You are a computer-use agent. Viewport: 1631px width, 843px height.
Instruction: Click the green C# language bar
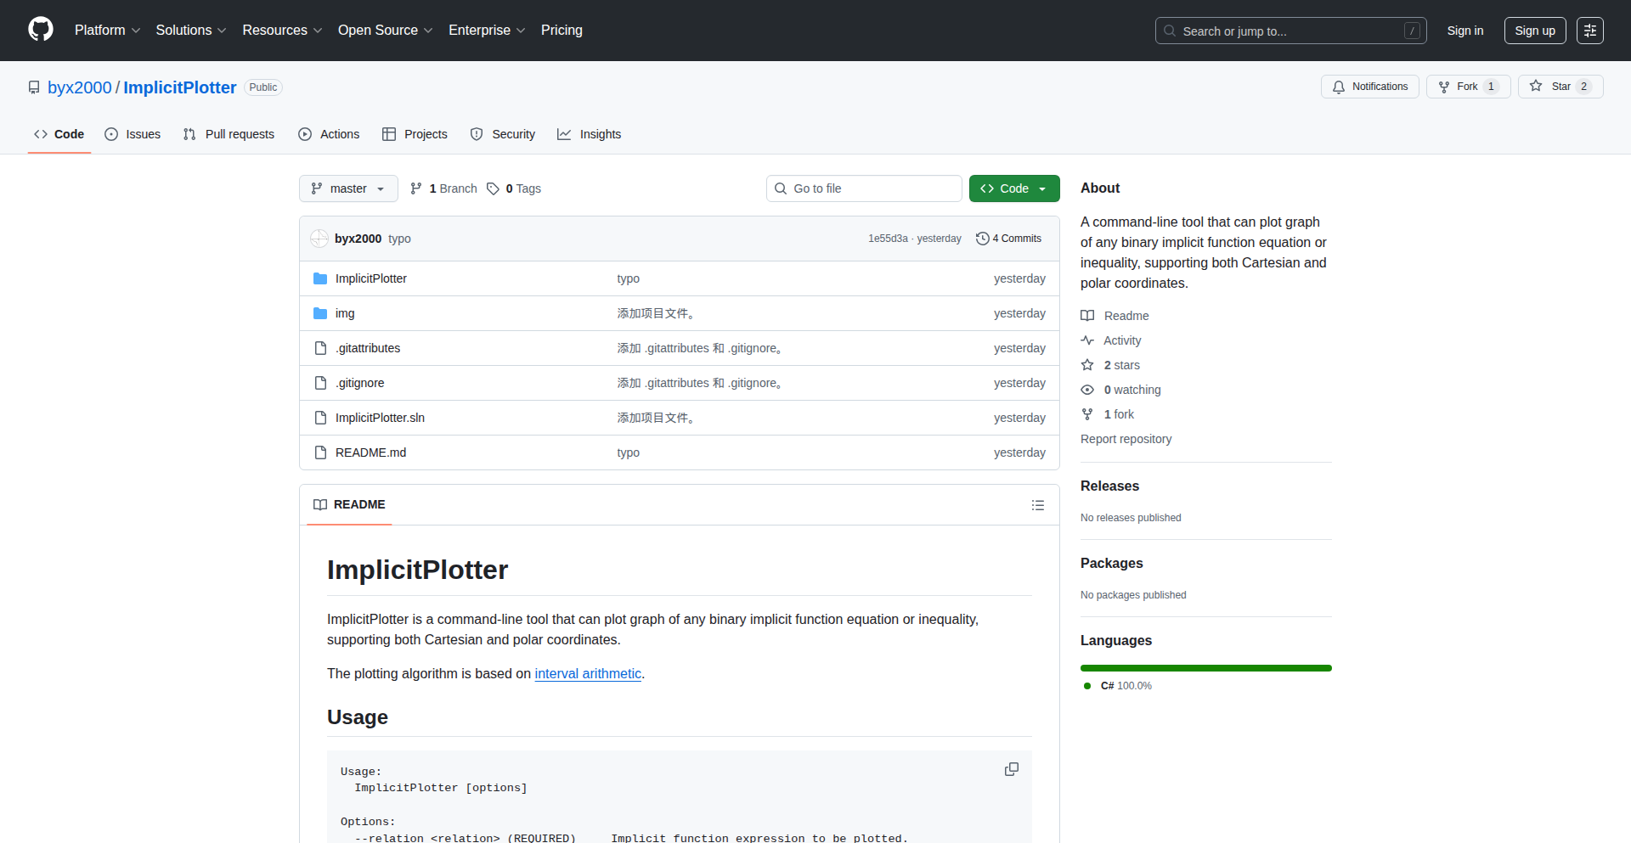point(1205,668)
